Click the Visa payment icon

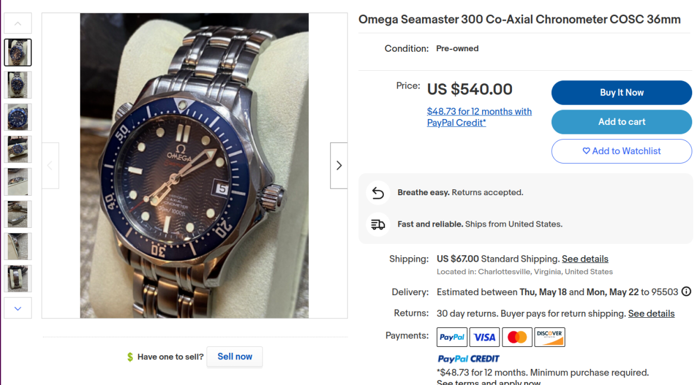pyautogui.click(x=485, y=337)
